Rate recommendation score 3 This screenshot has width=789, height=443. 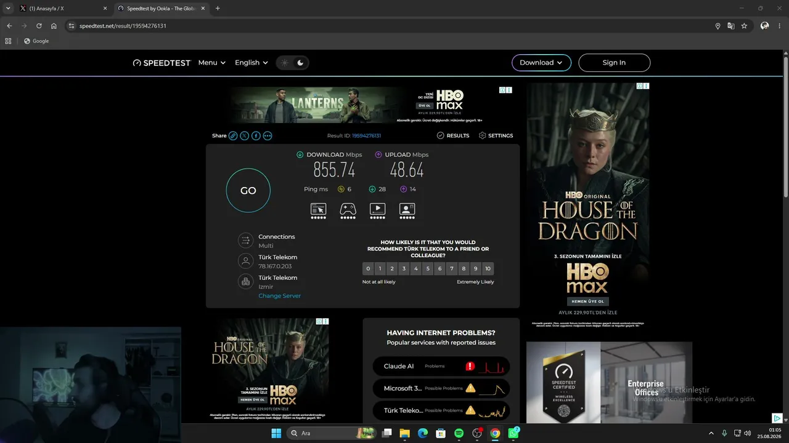click(404, 269)
